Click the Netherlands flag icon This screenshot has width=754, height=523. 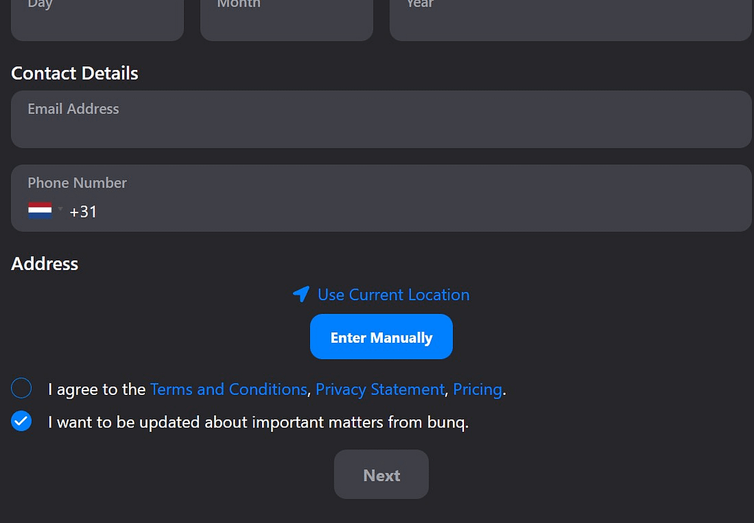coord(40,211)
